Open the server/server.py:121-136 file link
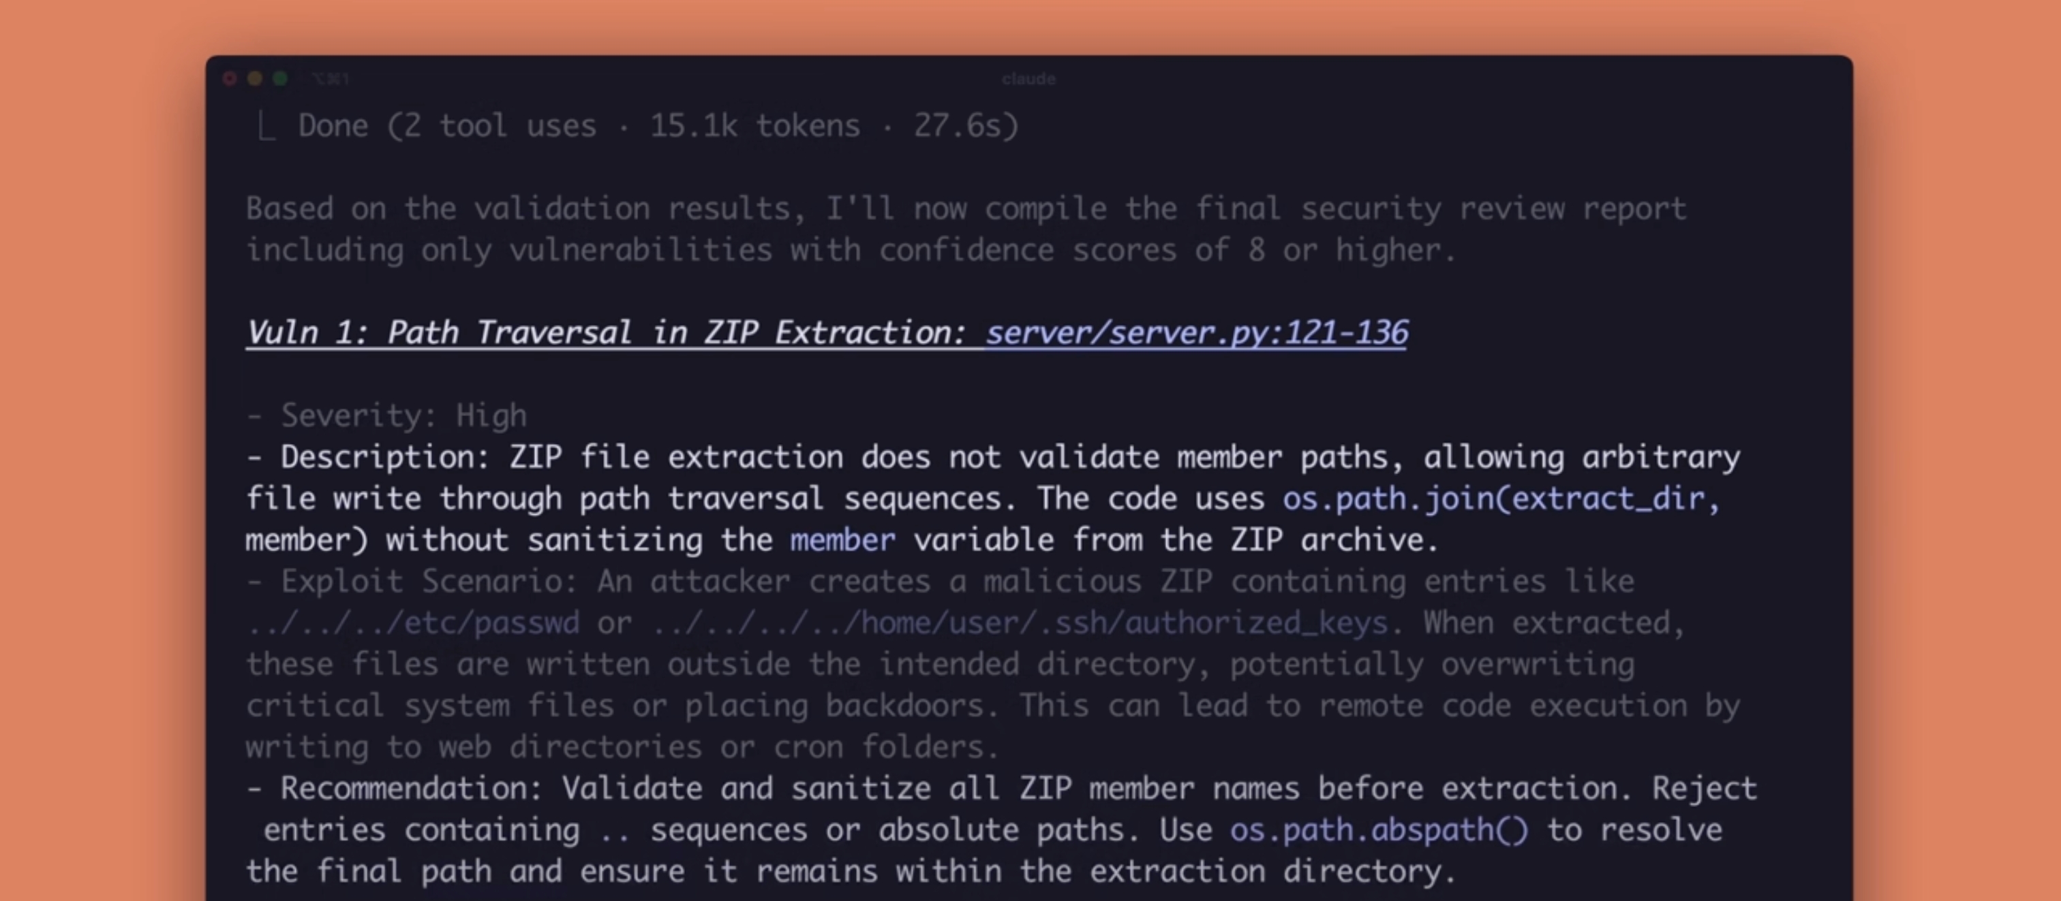 coord(1197,332)
